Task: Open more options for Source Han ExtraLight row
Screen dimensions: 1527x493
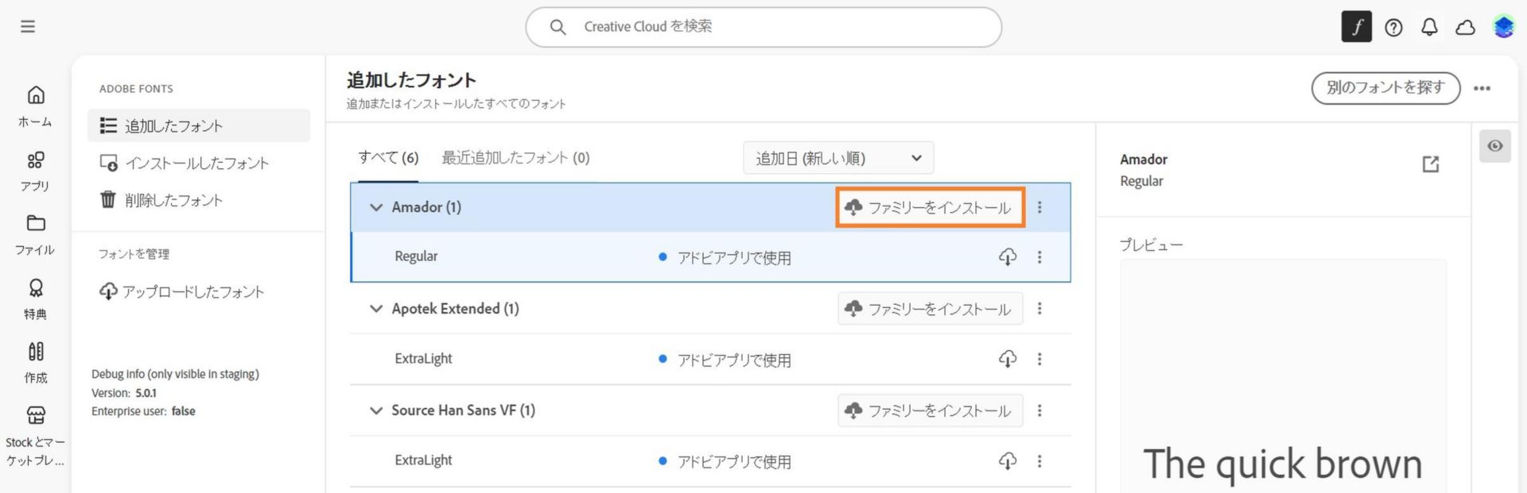Action: [x=1039, y=460]
